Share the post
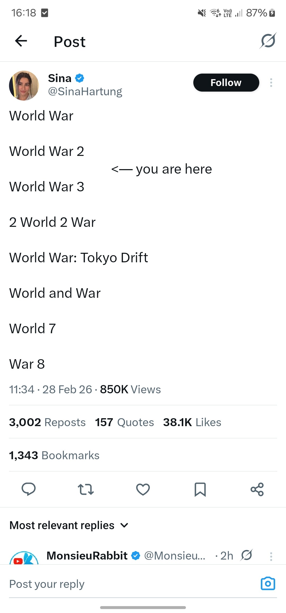This screenshot has height=613, width=286. tap(257, 489)
